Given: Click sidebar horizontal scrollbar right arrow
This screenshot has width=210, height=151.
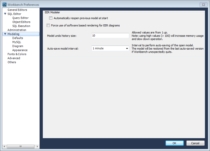Looking at the screenshot, I should pyautogui.click(x=37, y=146).
